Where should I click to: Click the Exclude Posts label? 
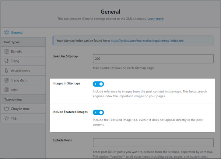point(62,140)
